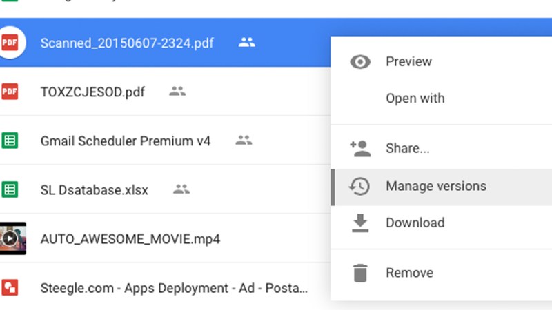Open the 'Open with' submenu
This screenshot has height=310, width=552.
[415, 99]
